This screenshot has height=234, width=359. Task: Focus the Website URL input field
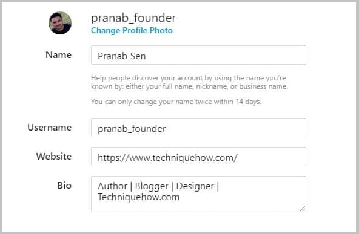pyautogui.click(x=198, y=157)
